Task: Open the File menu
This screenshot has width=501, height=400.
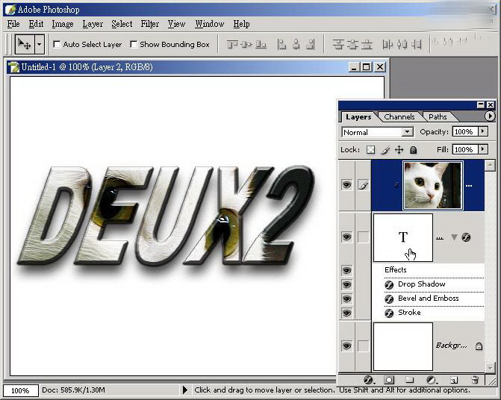Action: pyautogui.click(x=13, y=24)
